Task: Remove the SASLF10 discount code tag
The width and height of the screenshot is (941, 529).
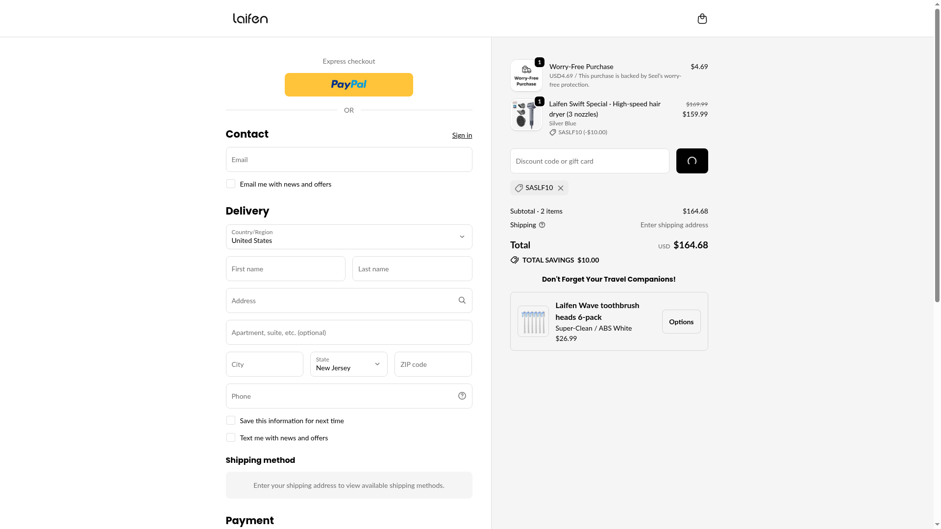Action: [x=561, y=188]
